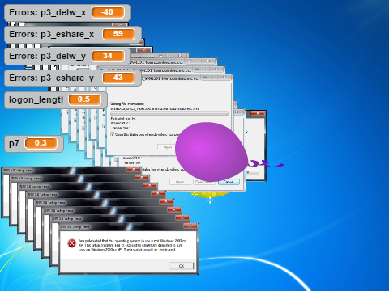Screen dimensions: 389x291
Task: Click the Errors: p3_delw_x variable monitor
Action: tap(67, 12)
